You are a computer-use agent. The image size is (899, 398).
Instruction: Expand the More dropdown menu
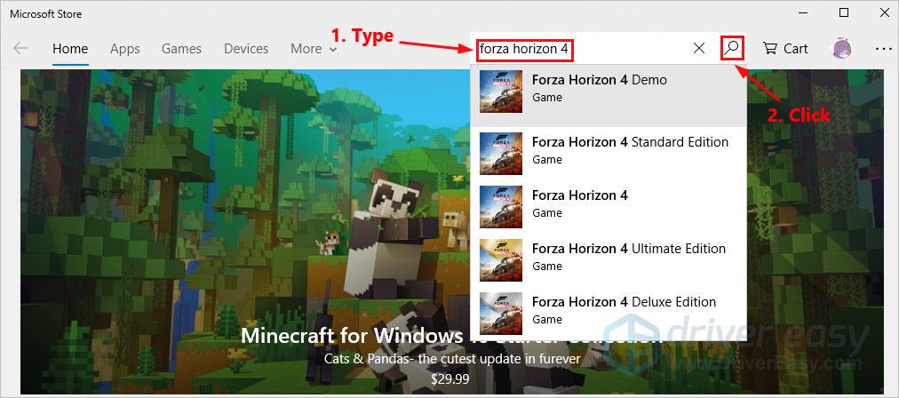pos(314,49)
